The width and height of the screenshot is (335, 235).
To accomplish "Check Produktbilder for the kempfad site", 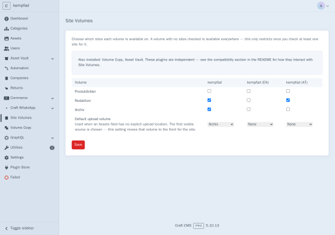I will pyautogui.click(x=209, y=91).
